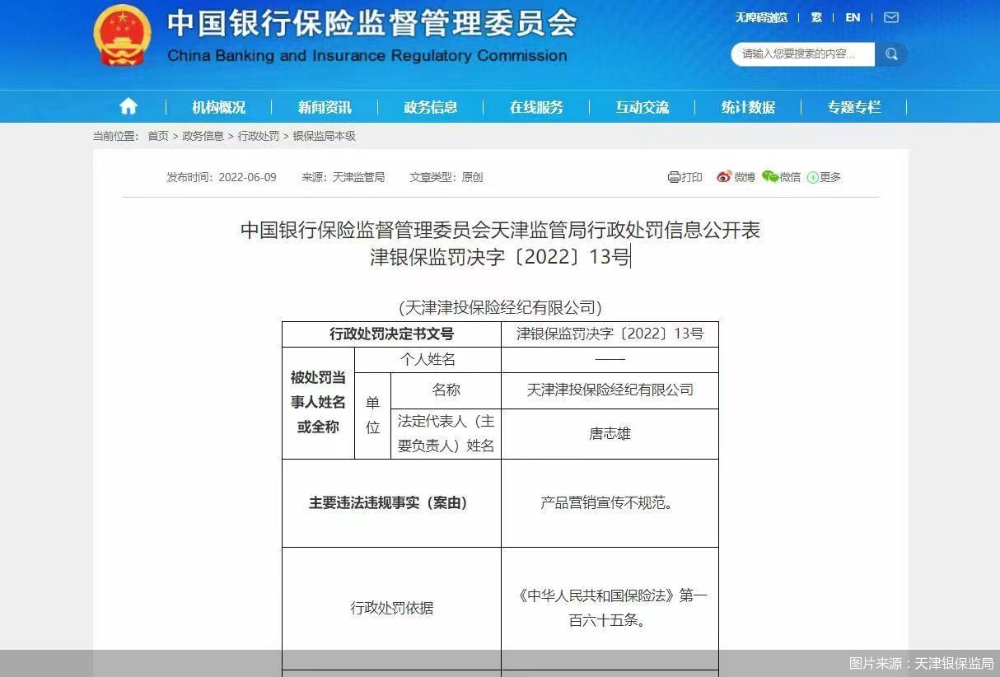The width and height of the screenshot is (1000, 677).
Task: Open the 银保监局本级 breadcrumb link
Action: pyautogui.click(x=324, y=136)
